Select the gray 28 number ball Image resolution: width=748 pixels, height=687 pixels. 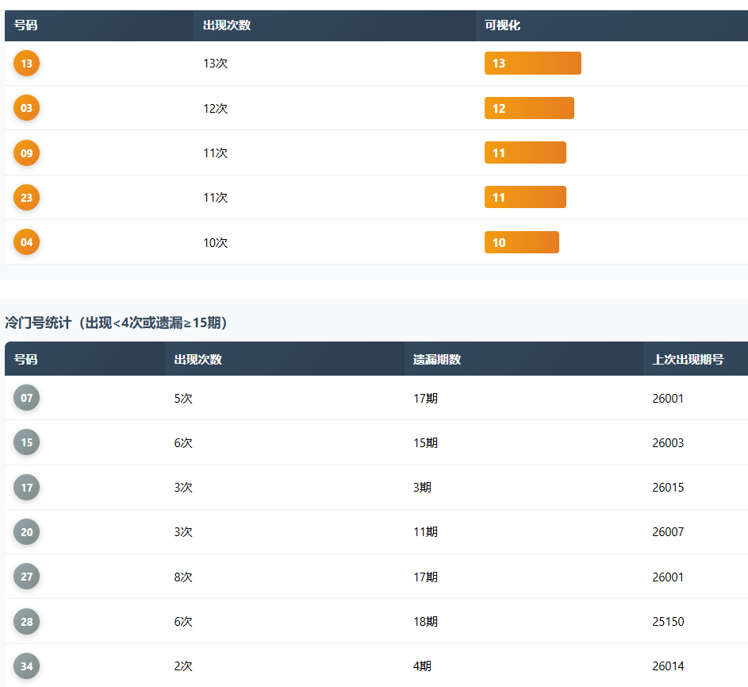point(26,622)
